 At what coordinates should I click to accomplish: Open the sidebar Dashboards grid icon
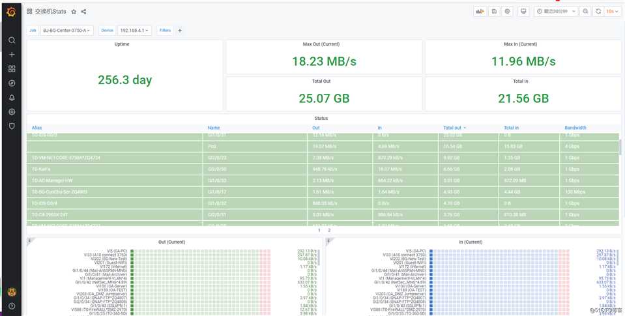pyautogui.click(x=12, y=69)
